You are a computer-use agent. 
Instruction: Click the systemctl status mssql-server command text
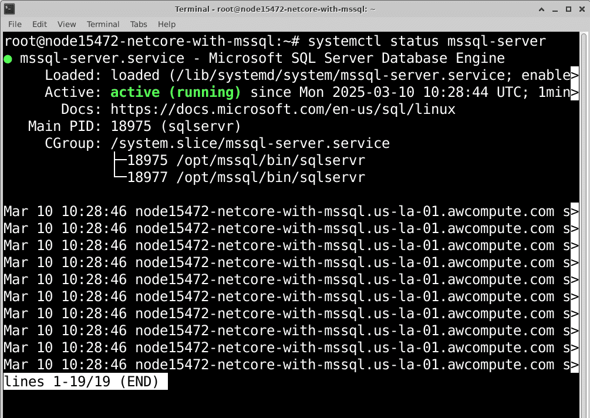click(426, 41)
